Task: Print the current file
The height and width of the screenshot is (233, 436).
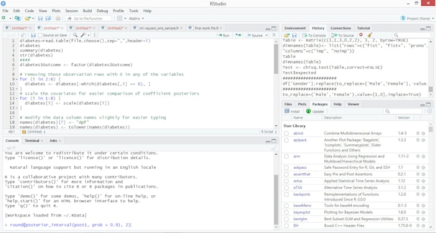Action: tap(58, 19)
